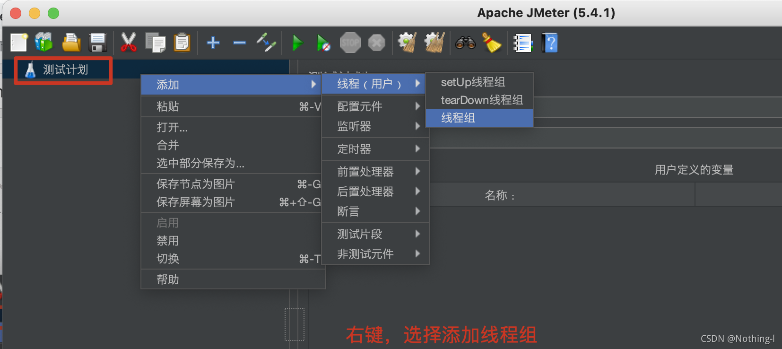Click the Clear All double broom icon
This screenshot has height=349, width=782.
[434, 43]
